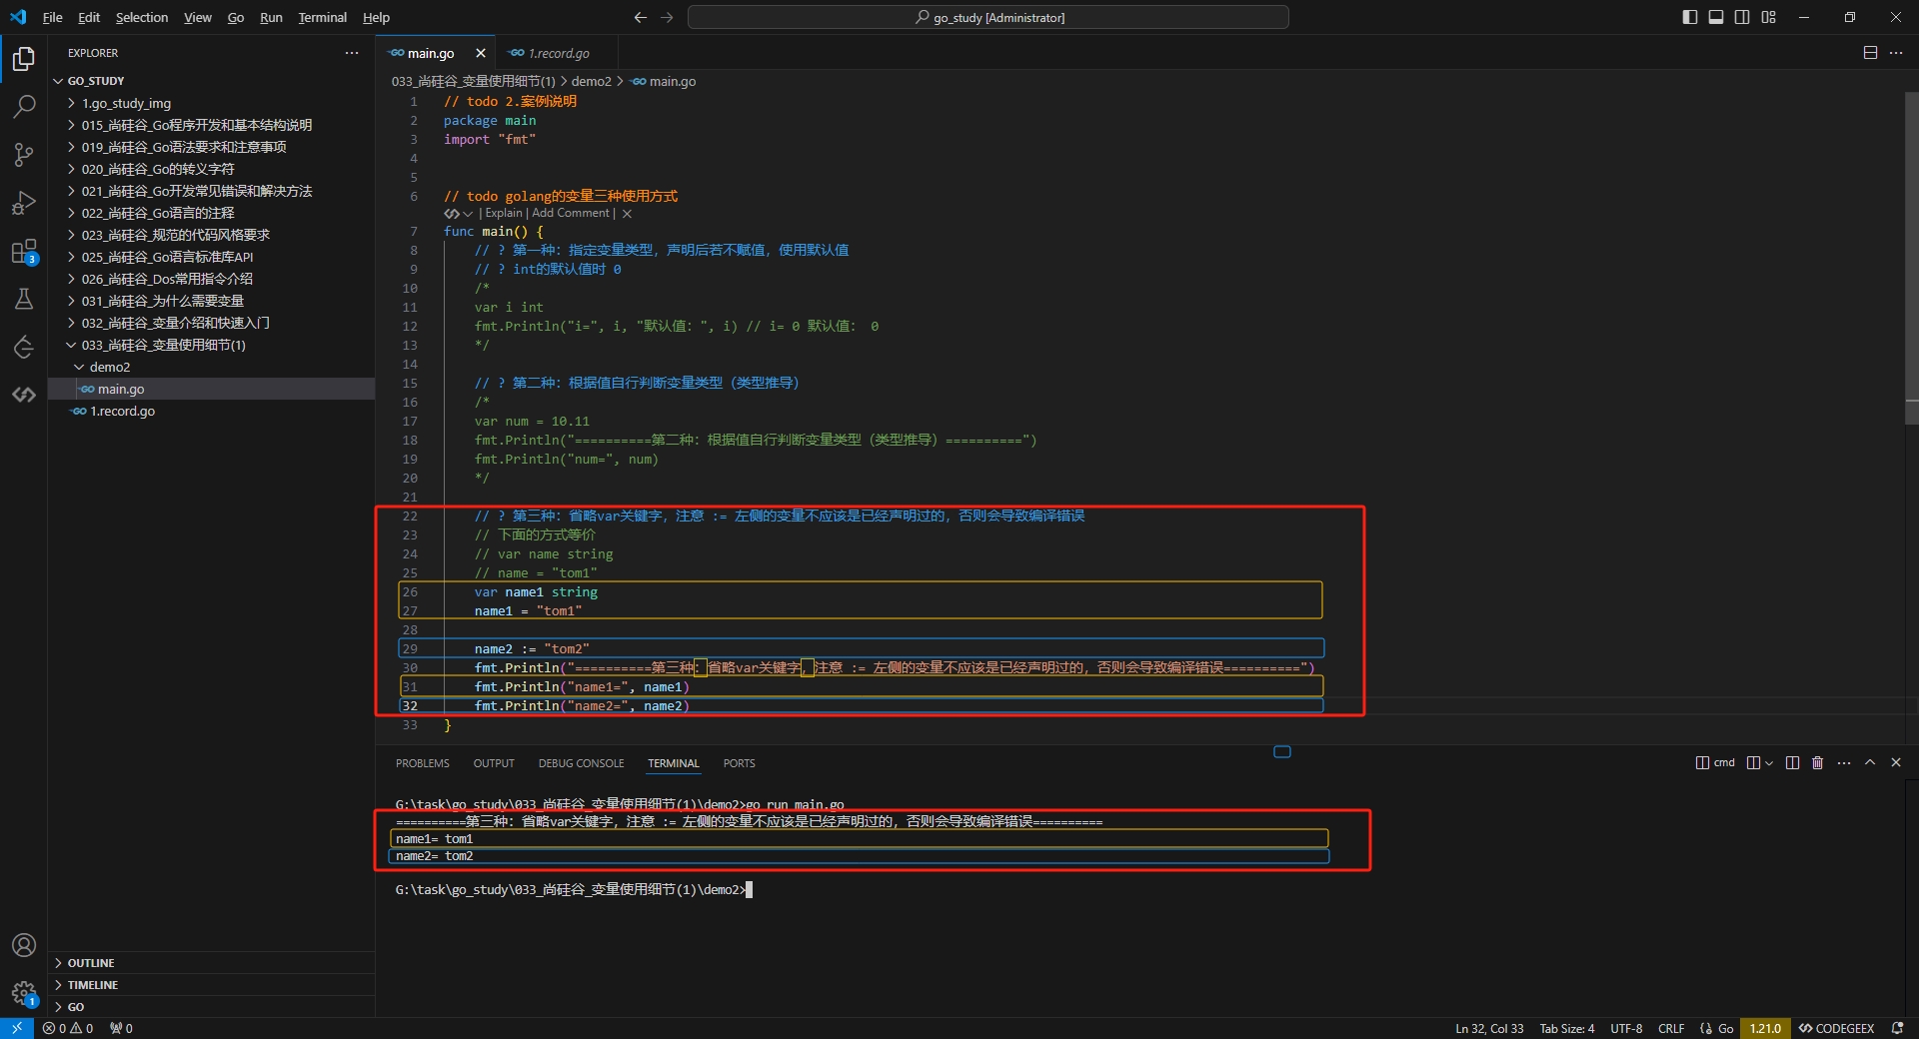Expand the OUTLINE section
Viewport: 1919px width, 1039px height.
91,963
